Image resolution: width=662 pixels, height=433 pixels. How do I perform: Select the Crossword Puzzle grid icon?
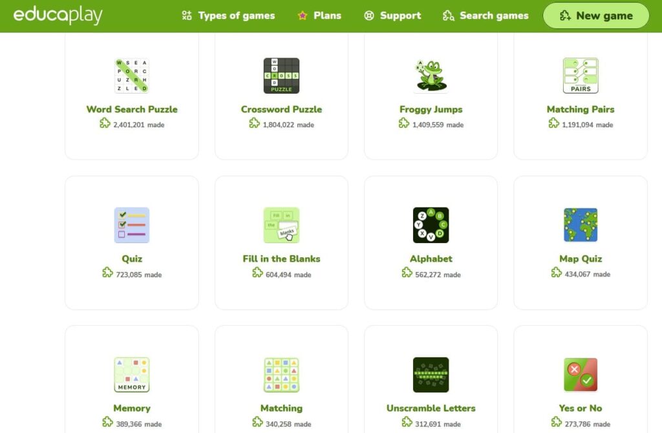click(x=281, y=76)
